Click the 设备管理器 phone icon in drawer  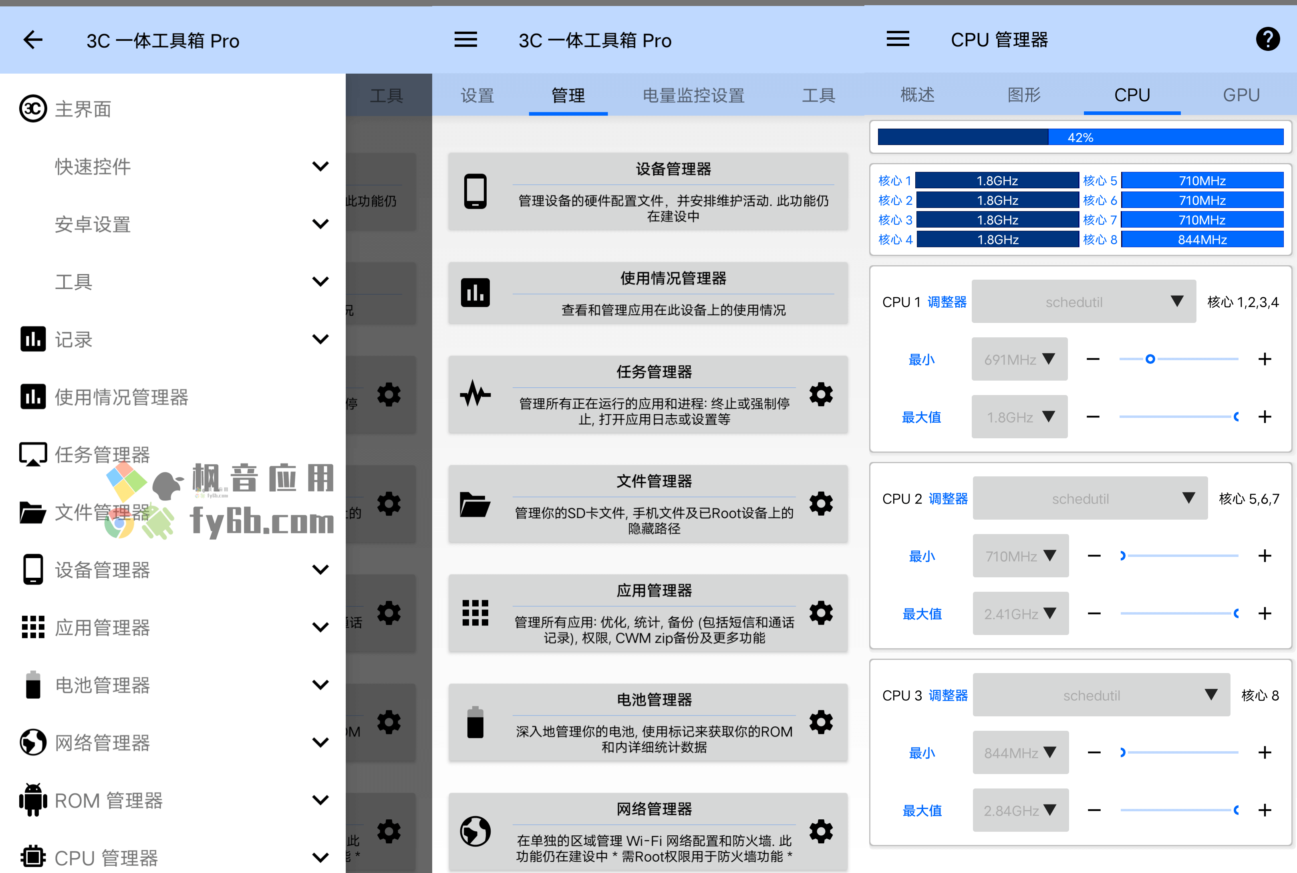[x=33, y=570]
